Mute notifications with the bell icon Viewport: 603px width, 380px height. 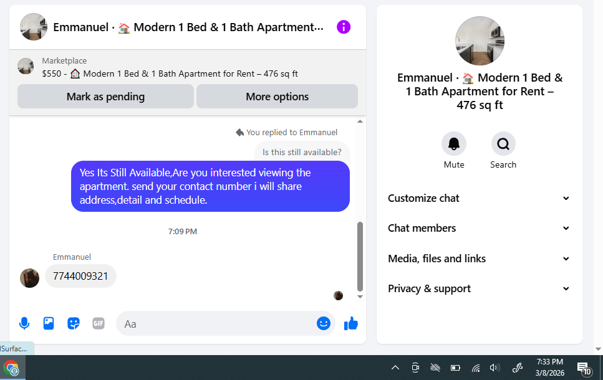[454, 144]
